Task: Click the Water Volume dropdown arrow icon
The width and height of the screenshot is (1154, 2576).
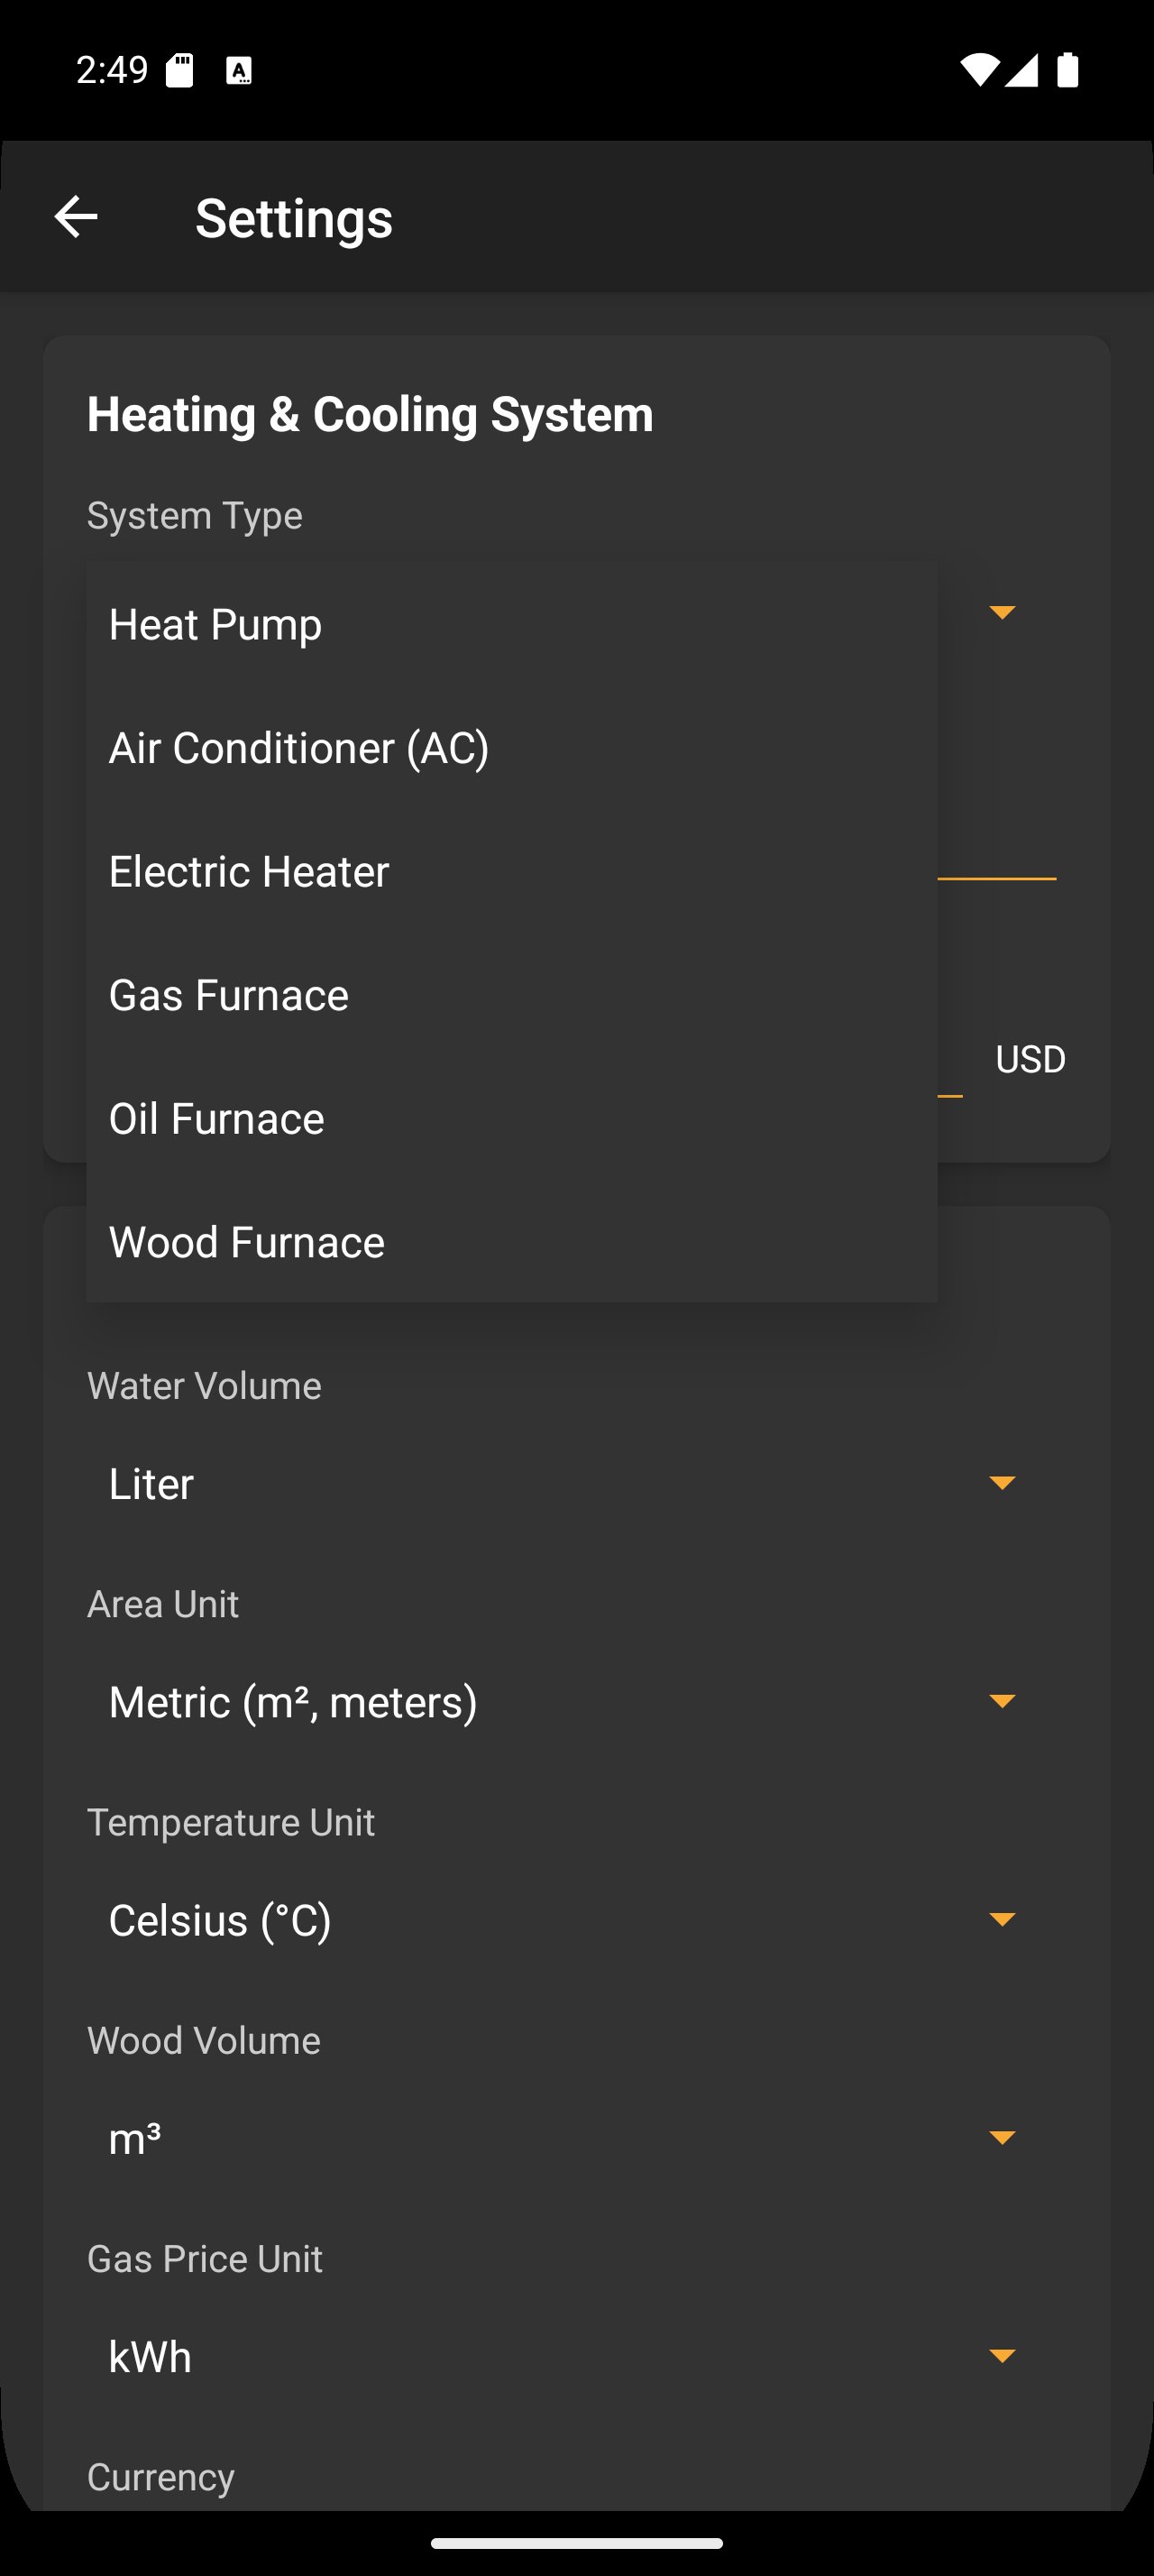Action: pyautogui.click(x=1003, y=1482)
